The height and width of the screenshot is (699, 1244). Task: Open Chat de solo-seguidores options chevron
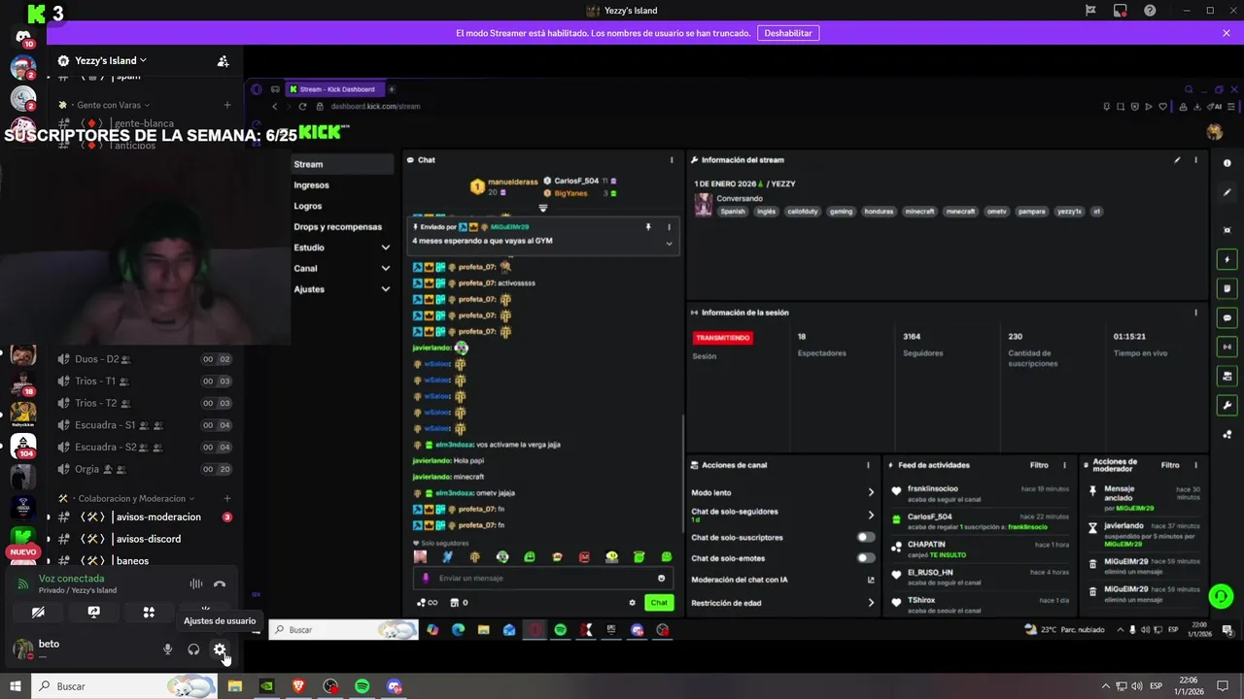(871, 515)
